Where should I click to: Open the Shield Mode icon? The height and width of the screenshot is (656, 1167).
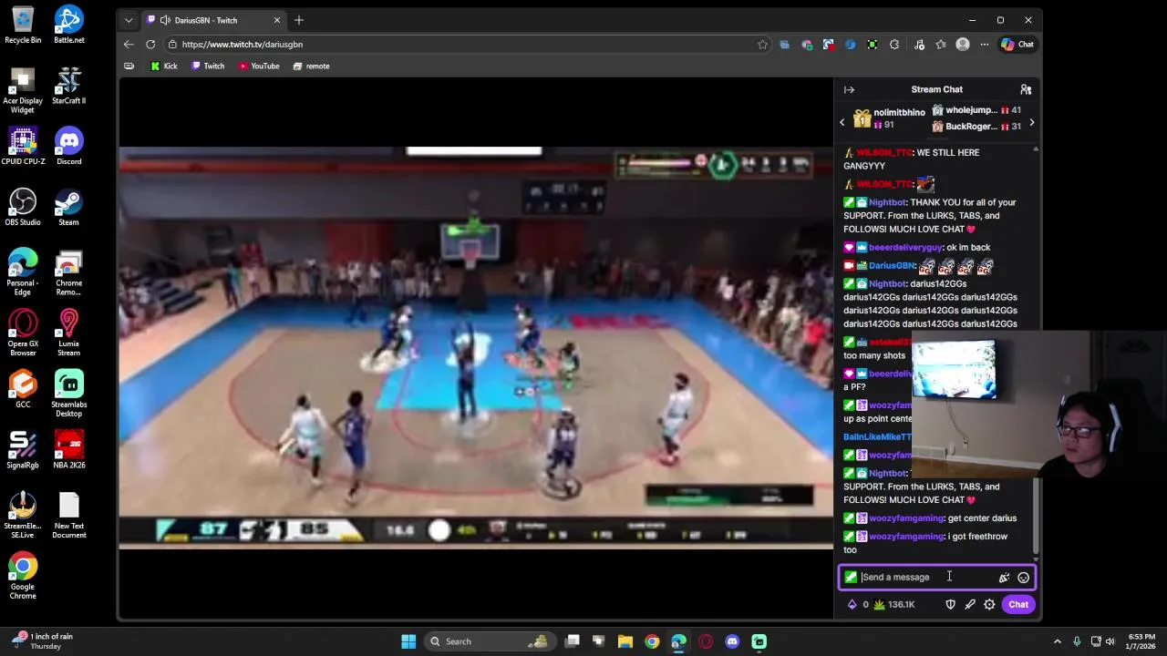(x=950, y=604)
